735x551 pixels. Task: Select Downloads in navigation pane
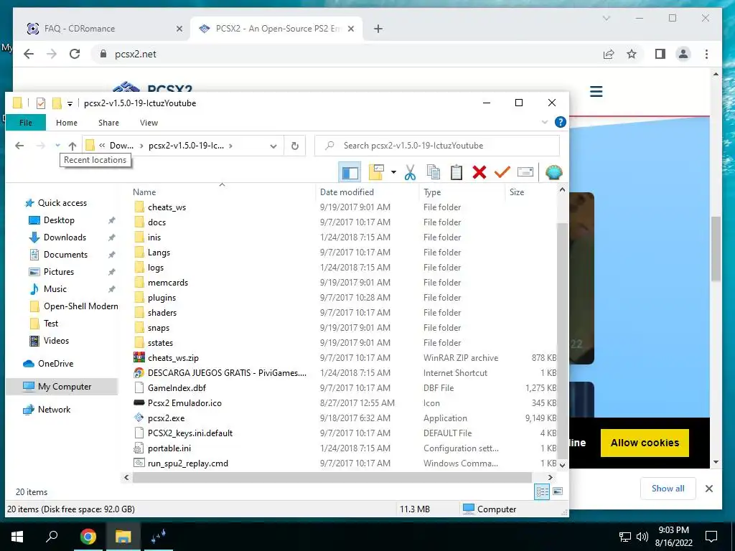(65, 237)
